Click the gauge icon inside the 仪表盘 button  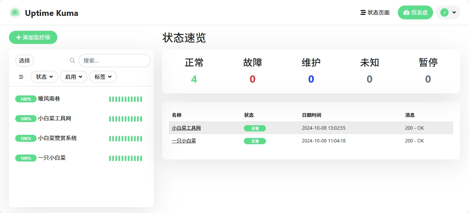[x=407, y=12]
